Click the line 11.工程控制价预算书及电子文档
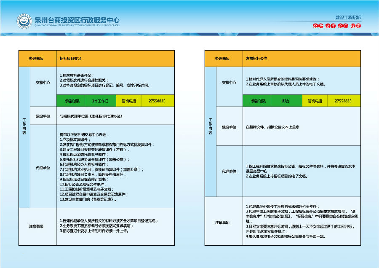This screenshot has width=379, height=268. [x=87, y=189]
